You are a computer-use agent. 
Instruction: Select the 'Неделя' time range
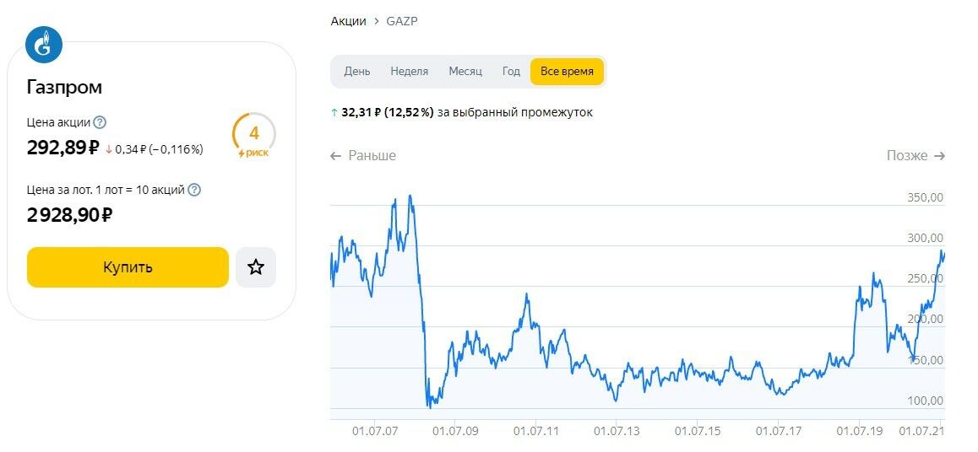[x=410, y=72]
